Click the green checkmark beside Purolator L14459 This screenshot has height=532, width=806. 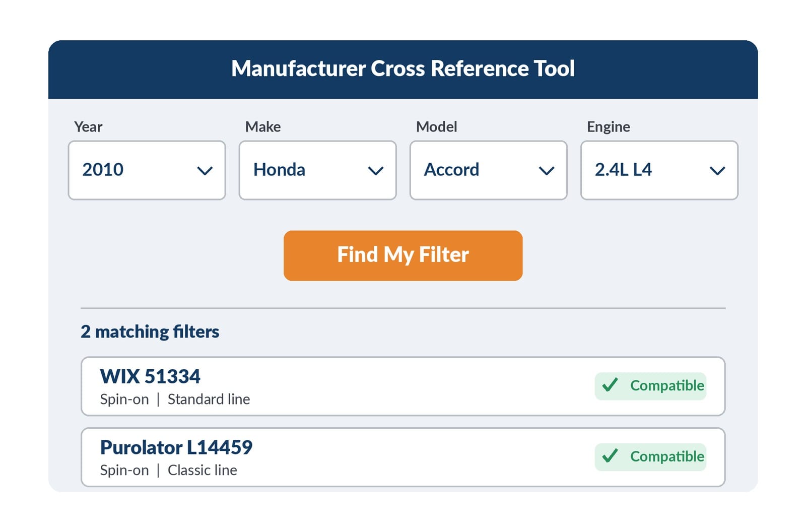coord(610,456)
